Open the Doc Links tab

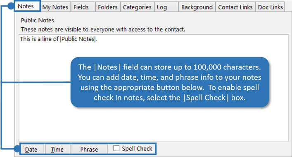tap(270, 7)
